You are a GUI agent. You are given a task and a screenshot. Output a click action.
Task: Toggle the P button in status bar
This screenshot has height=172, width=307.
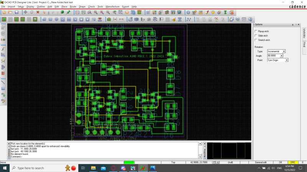[214, 162]
